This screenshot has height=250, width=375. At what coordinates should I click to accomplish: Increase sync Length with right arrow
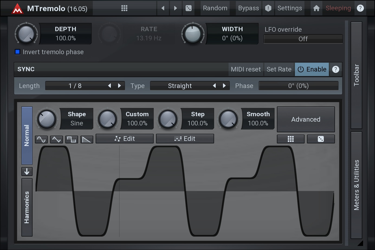pos(119,86)
